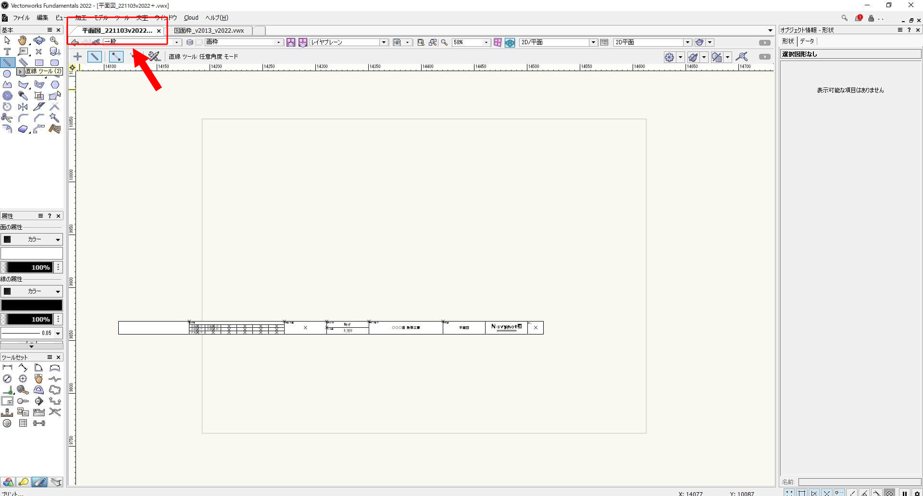
Task: Select the Freehand tool
Action: point(7,85)
